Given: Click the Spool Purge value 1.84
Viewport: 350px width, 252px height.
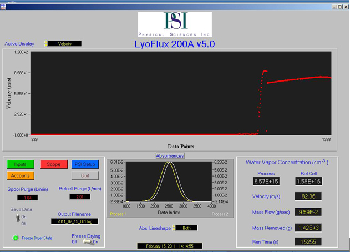Looking at the screenshot, I should point(28,198).
